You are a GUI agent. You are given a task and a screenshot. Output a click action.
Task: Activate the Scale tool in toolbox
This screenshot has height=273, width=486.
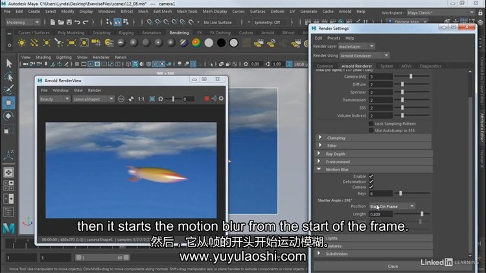coord(8,129)
